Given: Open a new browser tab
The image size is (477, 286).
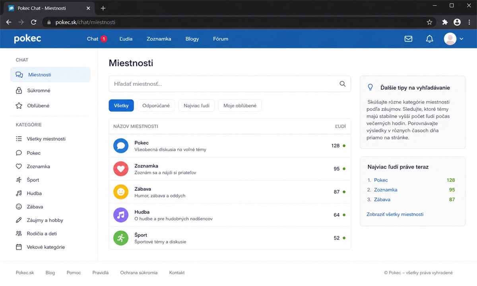Looking at the screenshot, I should pos(103,8).
